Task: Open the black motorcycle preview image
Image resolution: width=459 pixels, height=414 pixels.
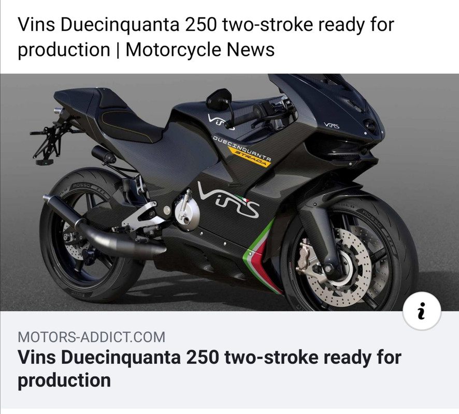Action: point(229,192)
